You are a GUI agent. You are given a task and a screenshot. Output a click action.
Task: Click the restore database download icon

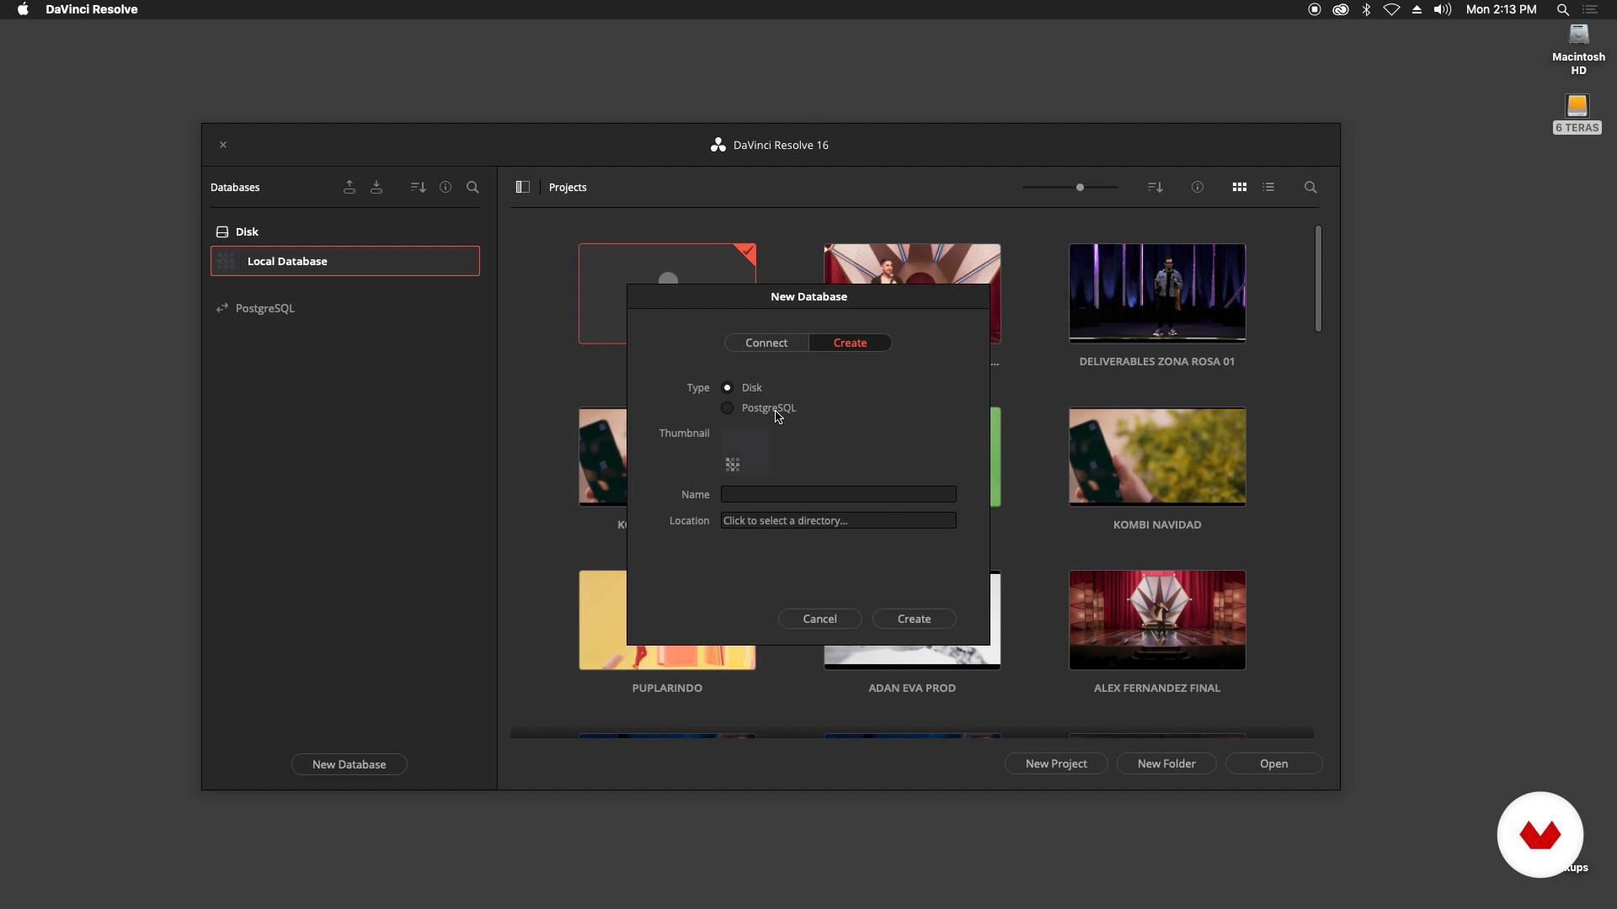[x=376, y=187]
